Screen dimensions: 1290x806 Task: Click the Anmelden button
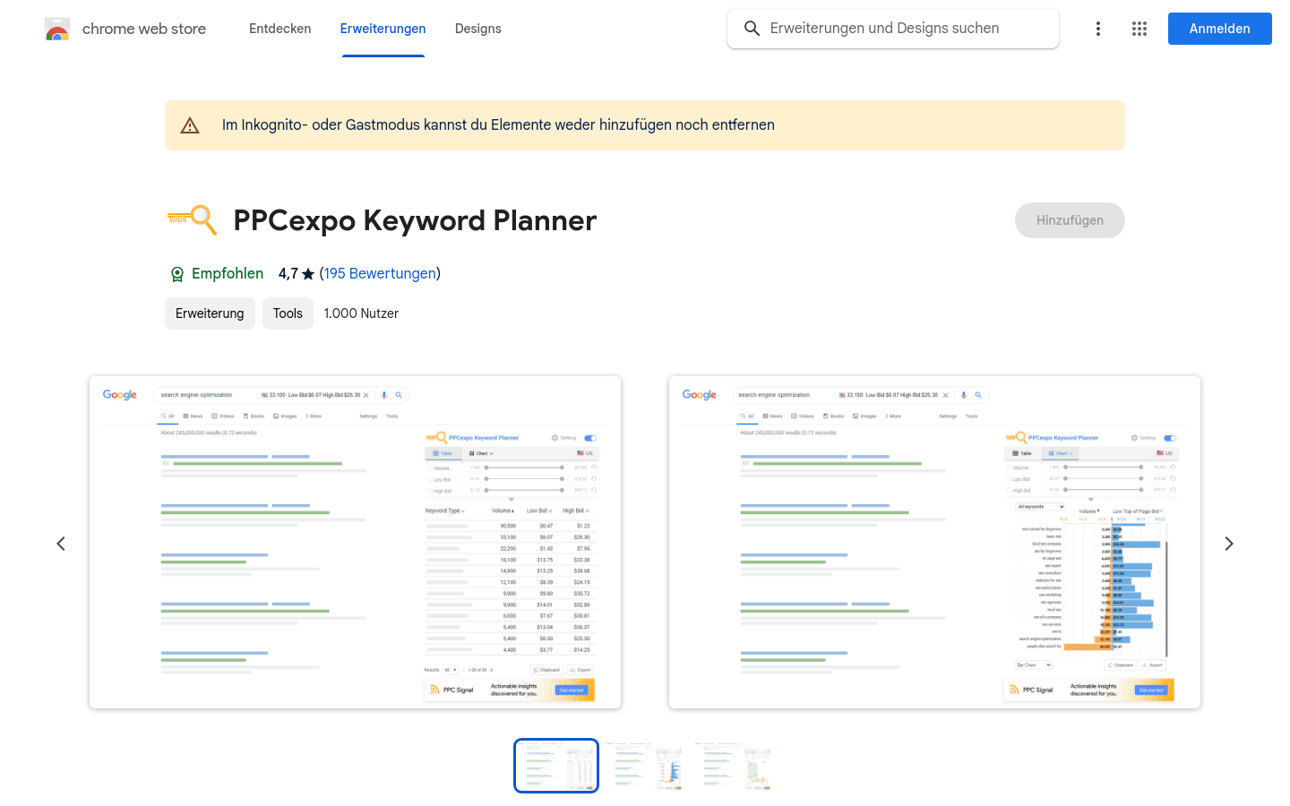(1220, 29)
